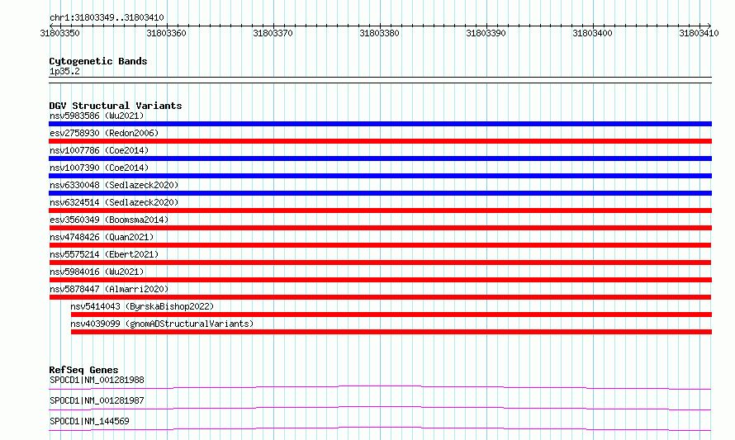The width and height of the screenshot is (735, 440).
Task: Select the red bar under nsv5878447
Action: click(x=380, y=297)
